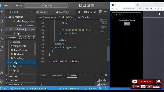This screenshot has width=164, height=92.
Task: Click the components breadcrumb
Action: tap(52, 17)
